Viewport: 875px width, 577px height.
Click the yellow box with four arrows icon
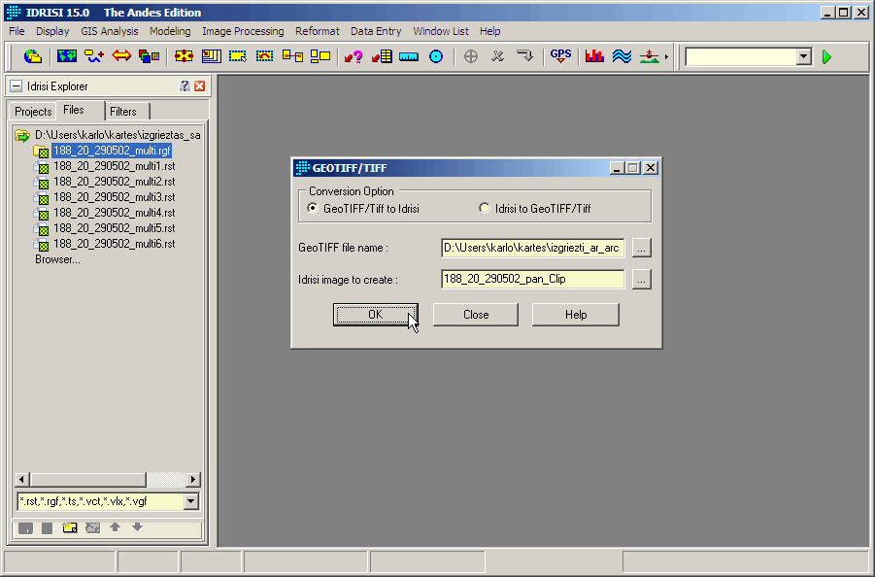pos(184,56)
